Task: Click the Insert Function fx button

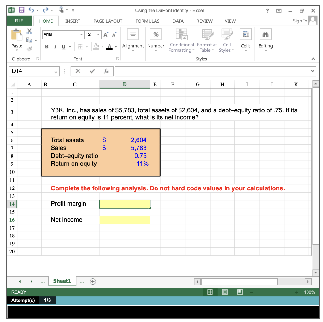Action: (106, 71)
